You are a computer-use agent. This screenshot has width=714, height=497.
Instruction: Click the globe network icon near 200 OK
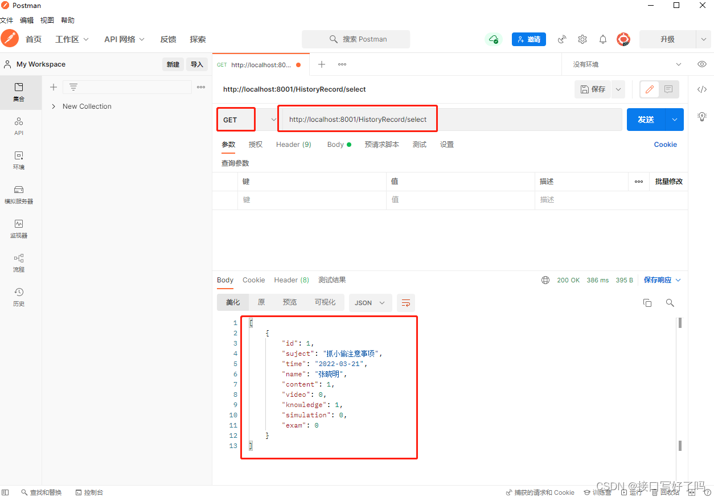coord(545,280)
